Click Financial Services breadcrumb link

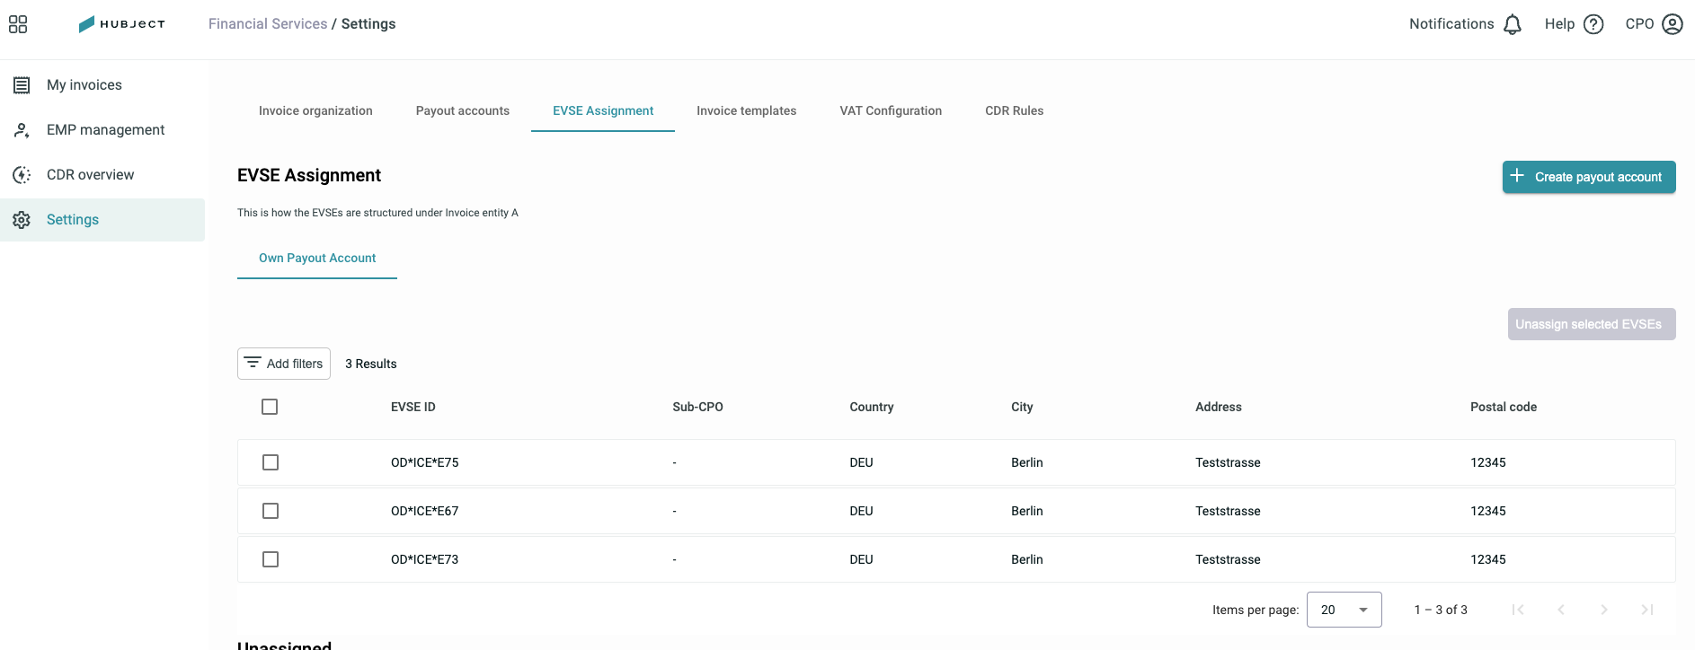[x=268, y=24]
